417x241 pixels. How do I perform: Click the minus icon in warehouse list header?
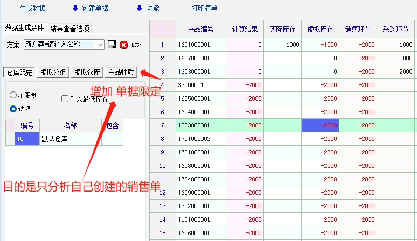pyautogui.click(x=10, y=125)
